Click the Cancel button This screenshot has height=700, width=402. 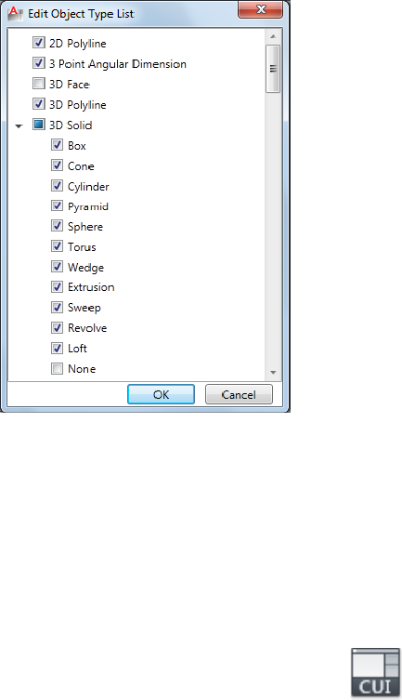point(239,394)
